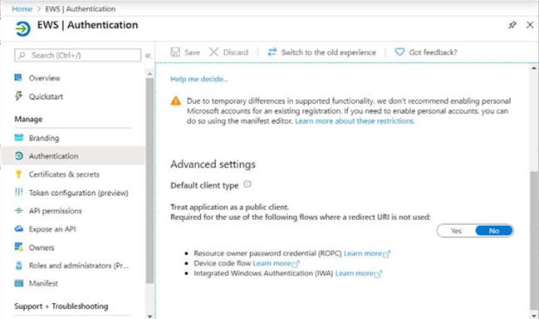
Task: Open Token configuration (preview) page
Action: coord(71,193)
